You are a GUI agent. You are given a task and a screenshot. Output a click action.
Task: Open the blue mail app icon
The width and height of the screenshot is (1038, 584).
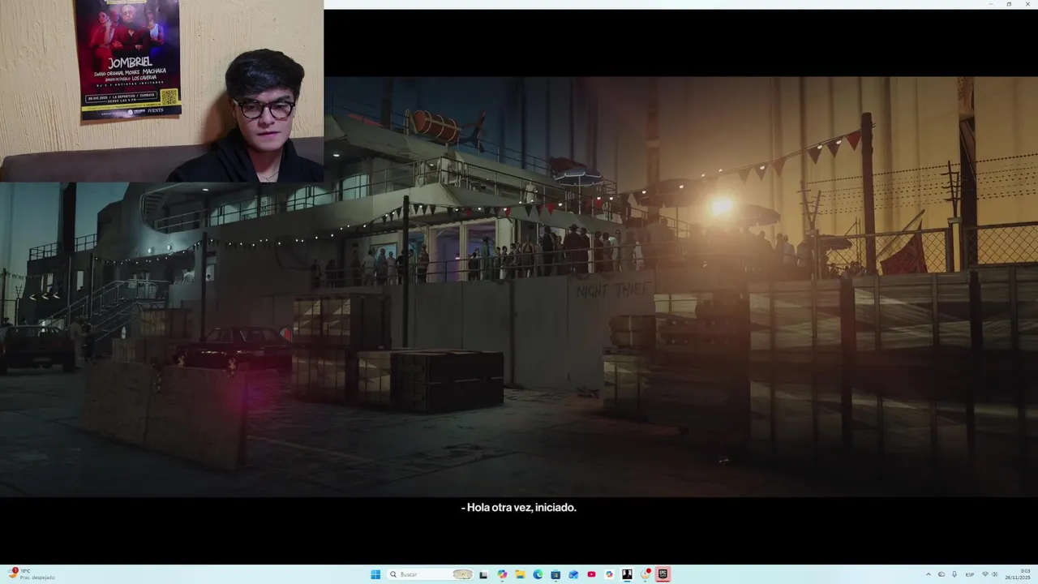coord(573,574)
